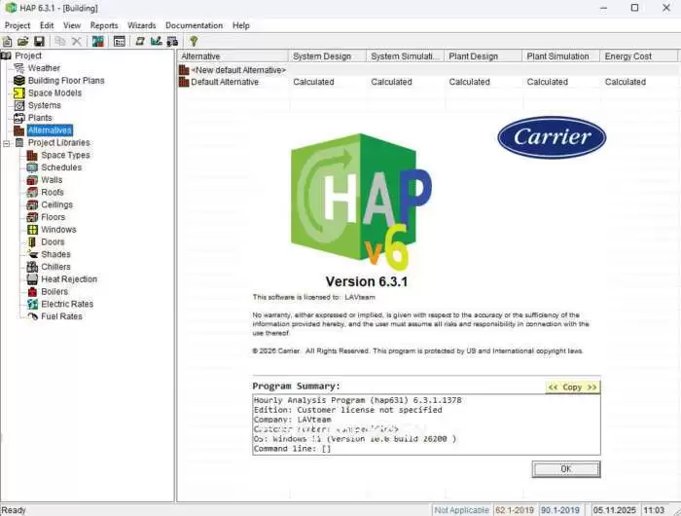Click inside the Program Summary text box
Screen dimensions: 681x516
426,424
